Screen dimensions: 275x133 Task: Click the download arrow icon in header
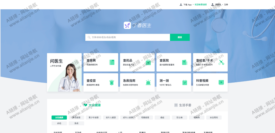point(181,5)
